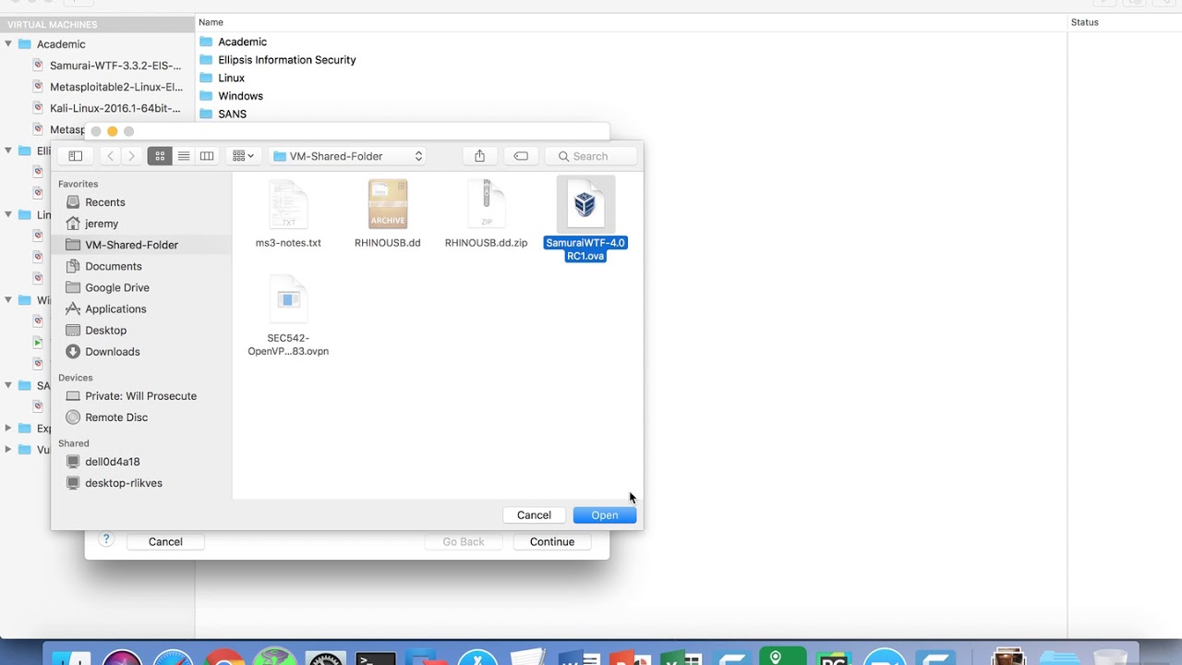Switch to list view in file dialog
Screen dimensions: 1182x665
184,156
